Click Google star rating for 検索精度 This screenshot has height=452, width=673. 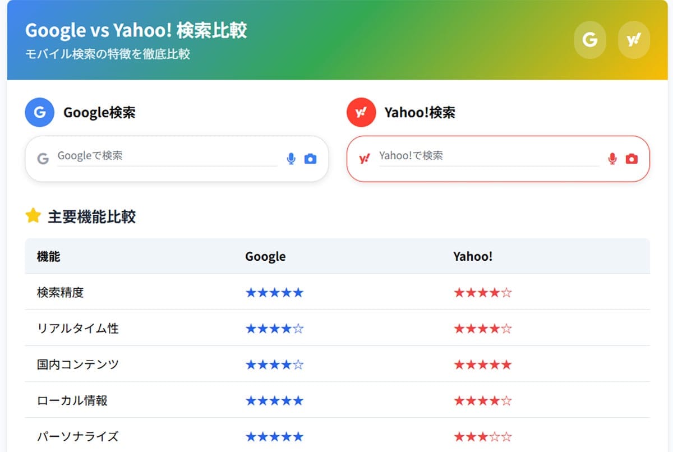click(x=274, y=292)
